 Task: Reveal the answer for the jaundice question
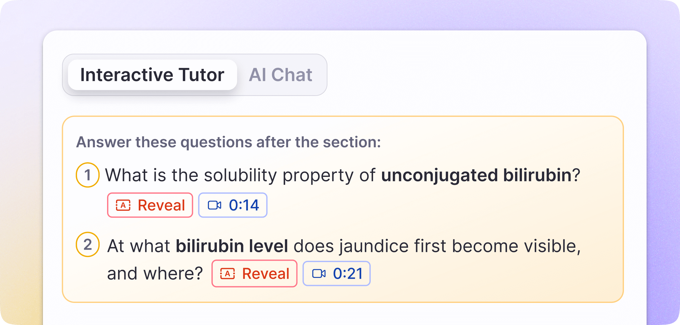pyautogui.click(x=254, y=273)
